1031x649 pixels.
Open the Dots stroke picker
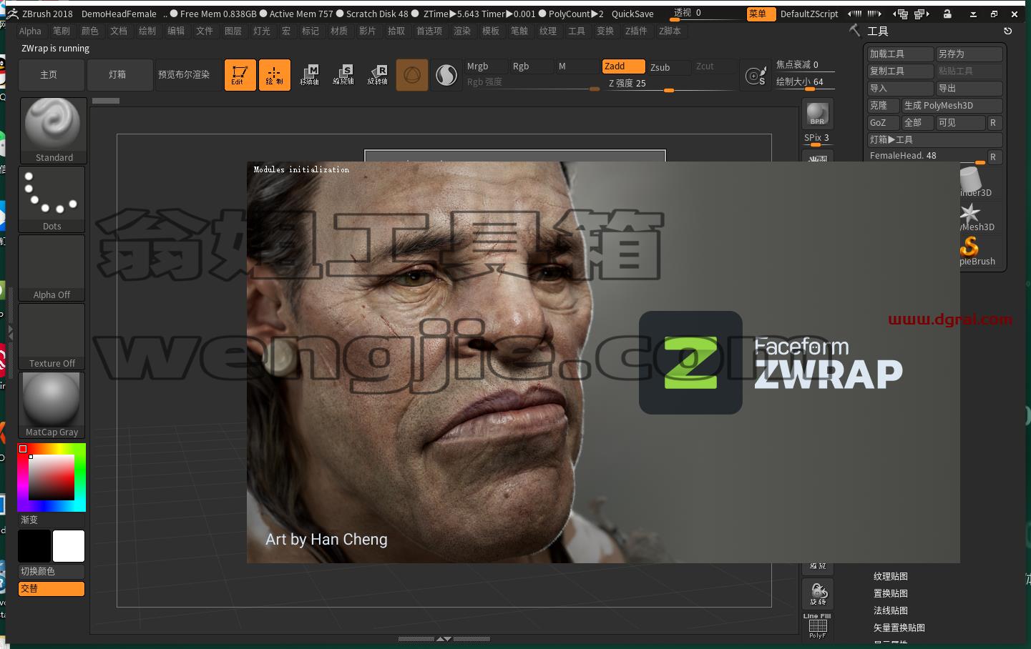tap(52, 199)
